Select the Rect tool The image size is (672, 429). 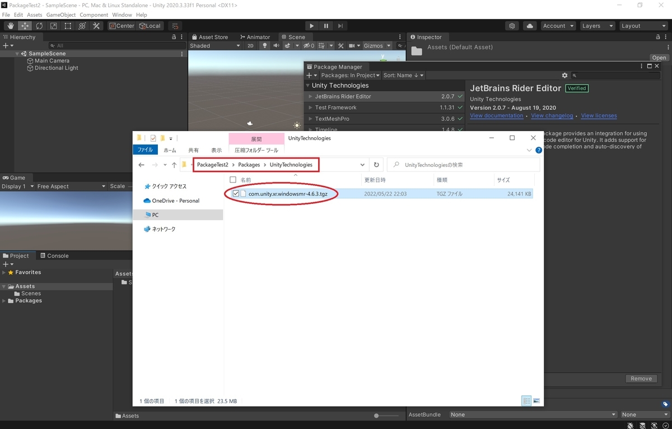click(x=68, y=26)
